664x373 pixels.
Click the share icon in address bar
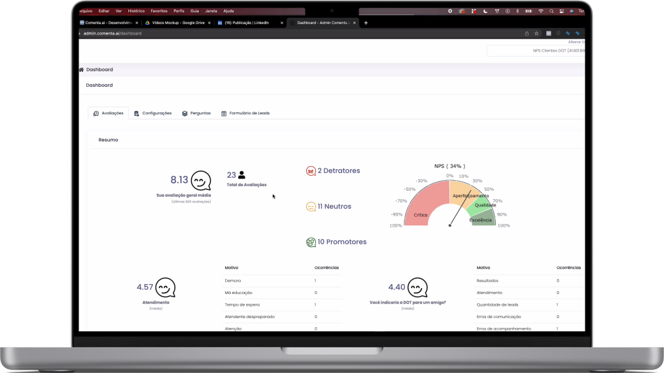click(527, 33)
